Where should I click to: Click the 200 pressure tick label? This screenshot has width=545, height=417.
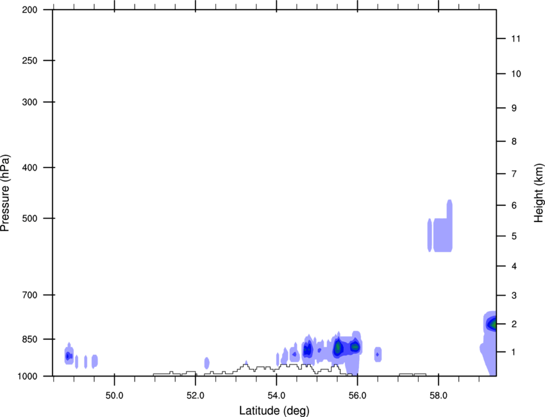(x=29, y=10)
